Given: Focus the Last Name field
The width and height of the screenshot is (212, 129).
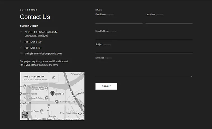Looking at the screenshot, I should (x=169, y=20).
